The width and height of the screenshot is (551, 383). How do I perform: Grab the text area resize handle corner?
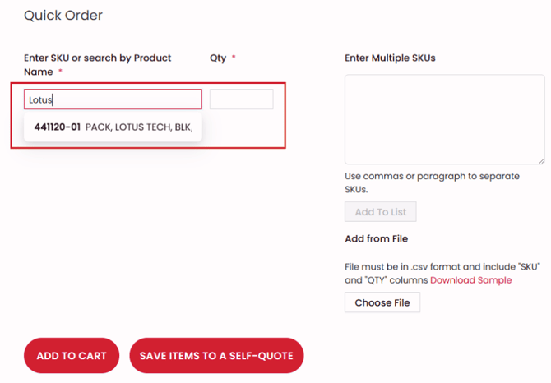tap(540, 160)
